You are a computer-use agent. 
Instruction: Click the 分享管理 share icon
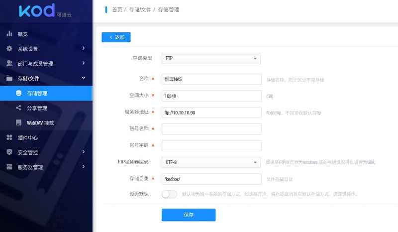click(x=18, y=108)
